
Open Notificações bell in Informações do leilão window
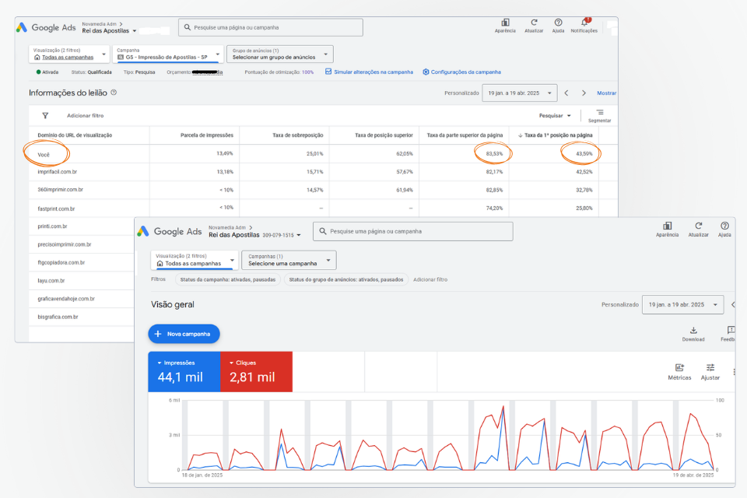point(584,23)
